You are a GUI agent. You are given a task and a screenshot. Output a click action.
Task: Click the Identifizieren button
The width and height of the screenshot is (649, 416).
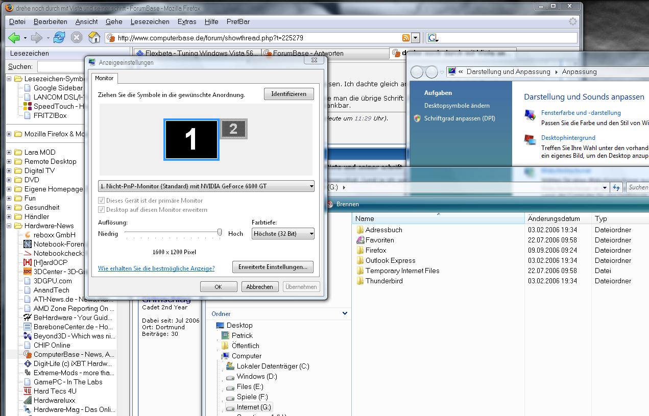pos(289,94)
